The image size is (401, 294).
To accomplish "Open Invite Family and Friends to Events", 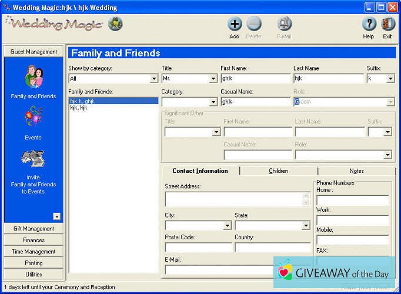I will coord(34,160).
